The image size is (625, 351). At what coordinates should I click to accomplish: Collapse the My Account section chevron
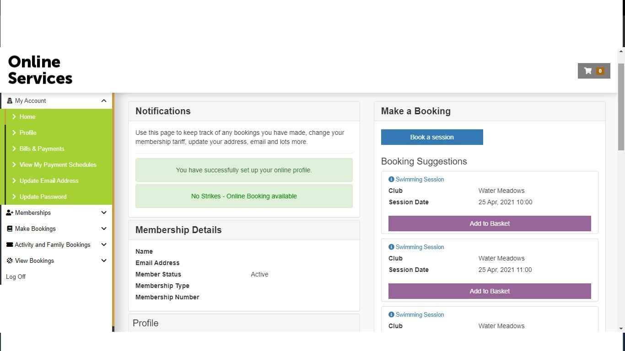pos(104,101)
